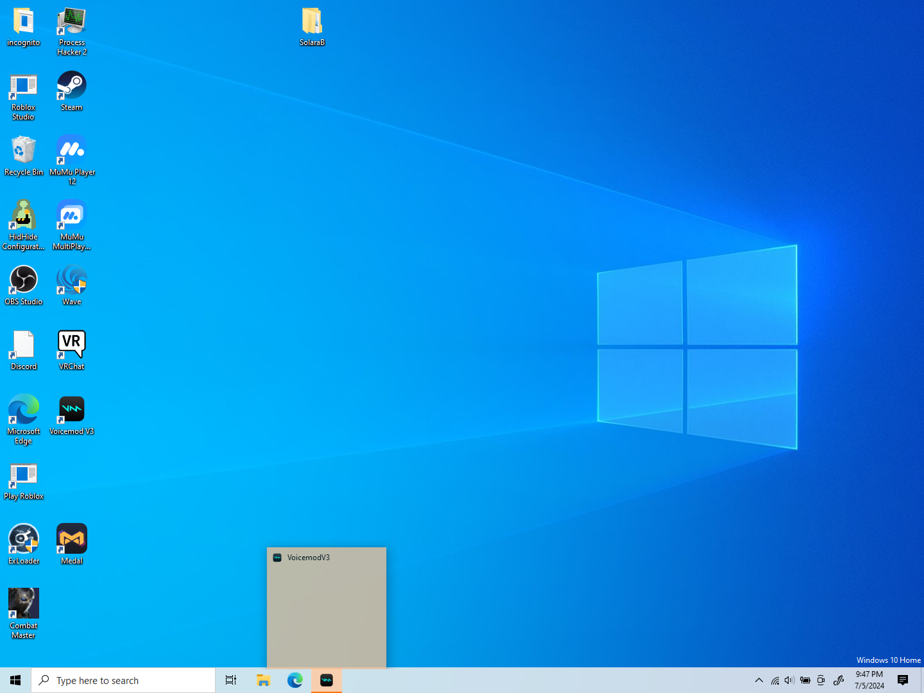
Task: Click the Show desktop sliver
Action: pos(922,680)
